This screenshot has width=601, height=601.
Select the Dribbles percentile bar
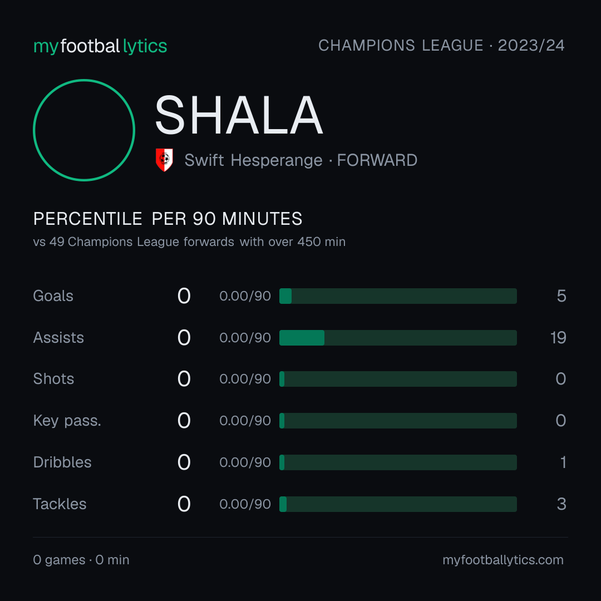point(398,462)
